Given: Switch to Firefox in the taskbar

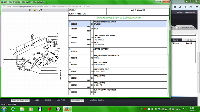Looking at the screenshot, I should tap(67, 109).
